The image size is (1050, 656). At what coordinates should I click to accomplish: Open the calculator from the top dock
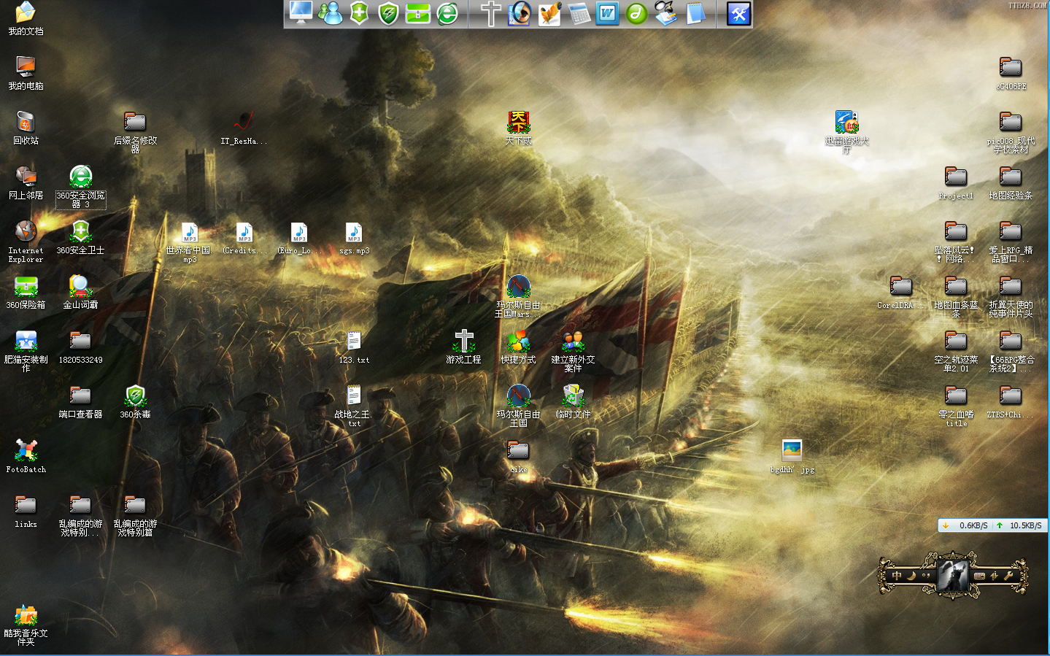(579, 13)
